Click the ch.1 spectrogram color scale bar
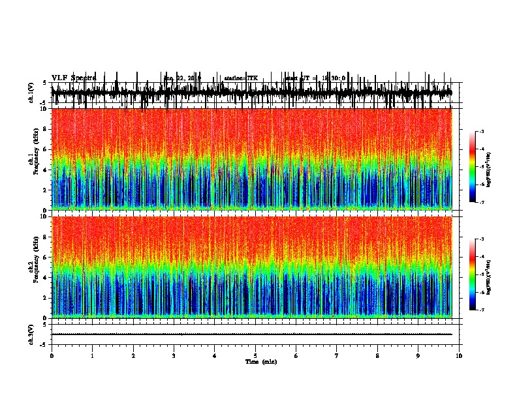Screen dimensions: 517x399 [472, 167]
